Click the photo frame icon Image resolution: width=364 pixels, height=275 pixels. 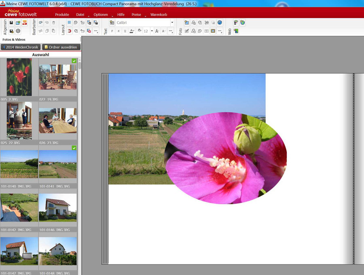pos(213,31)
